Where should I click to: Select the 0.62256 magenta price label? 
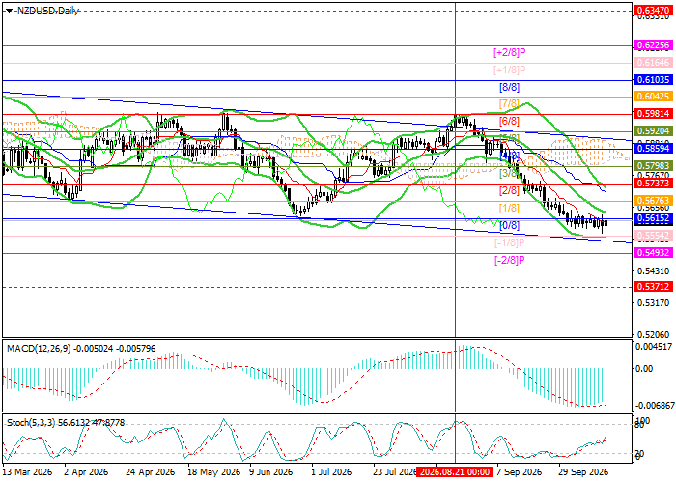(x=653, y=44)
